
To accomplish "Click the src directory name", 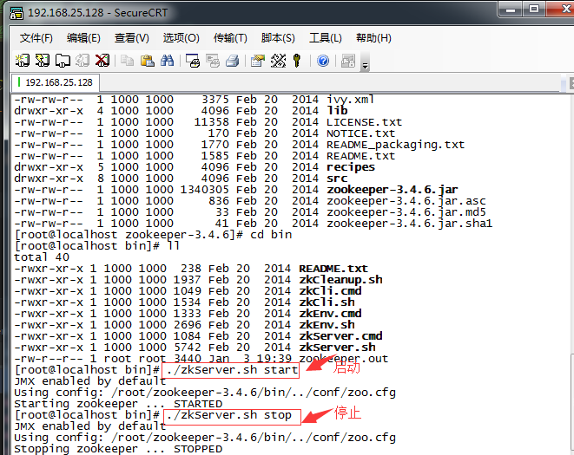I will (x=337, y=179).
